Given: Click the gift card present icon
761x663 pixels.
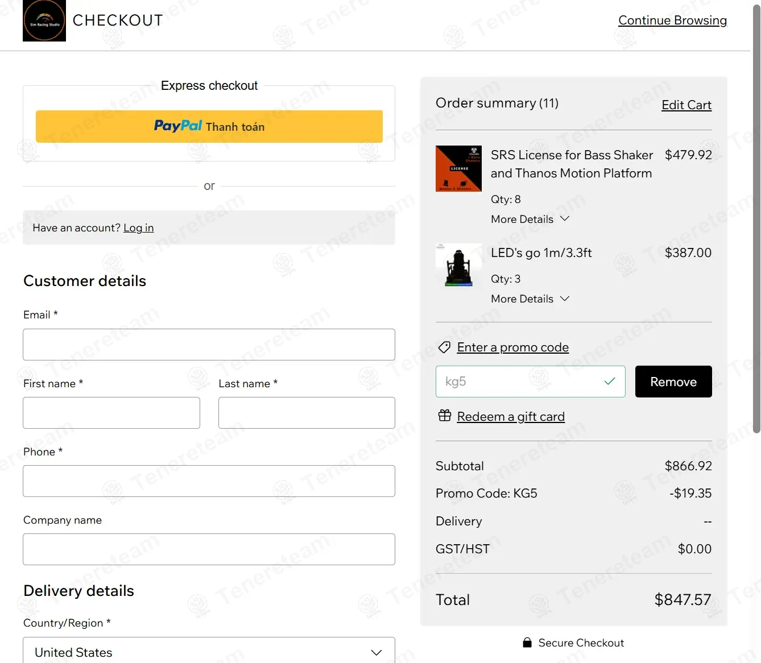Looking at the screenshot, I should coord(445,416).
